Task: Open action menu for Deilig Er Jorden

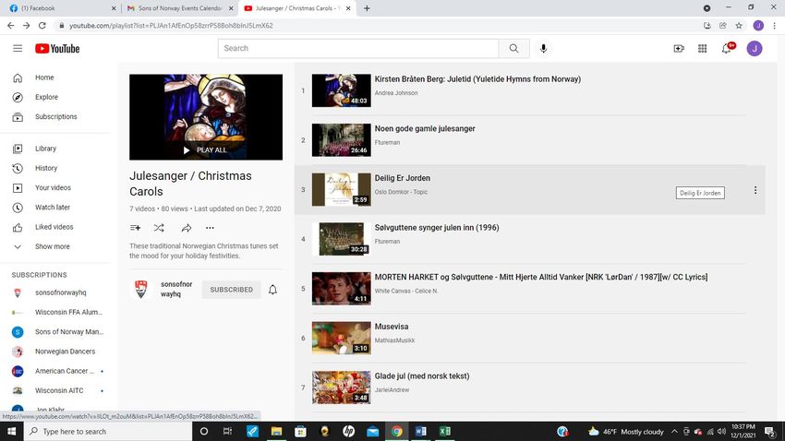Action: tap(755, 190)
